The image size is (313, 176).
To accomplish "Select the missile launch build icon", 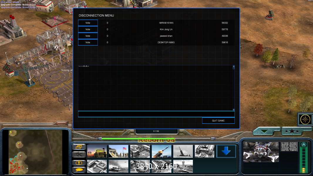I will click(x=161, y=151).
